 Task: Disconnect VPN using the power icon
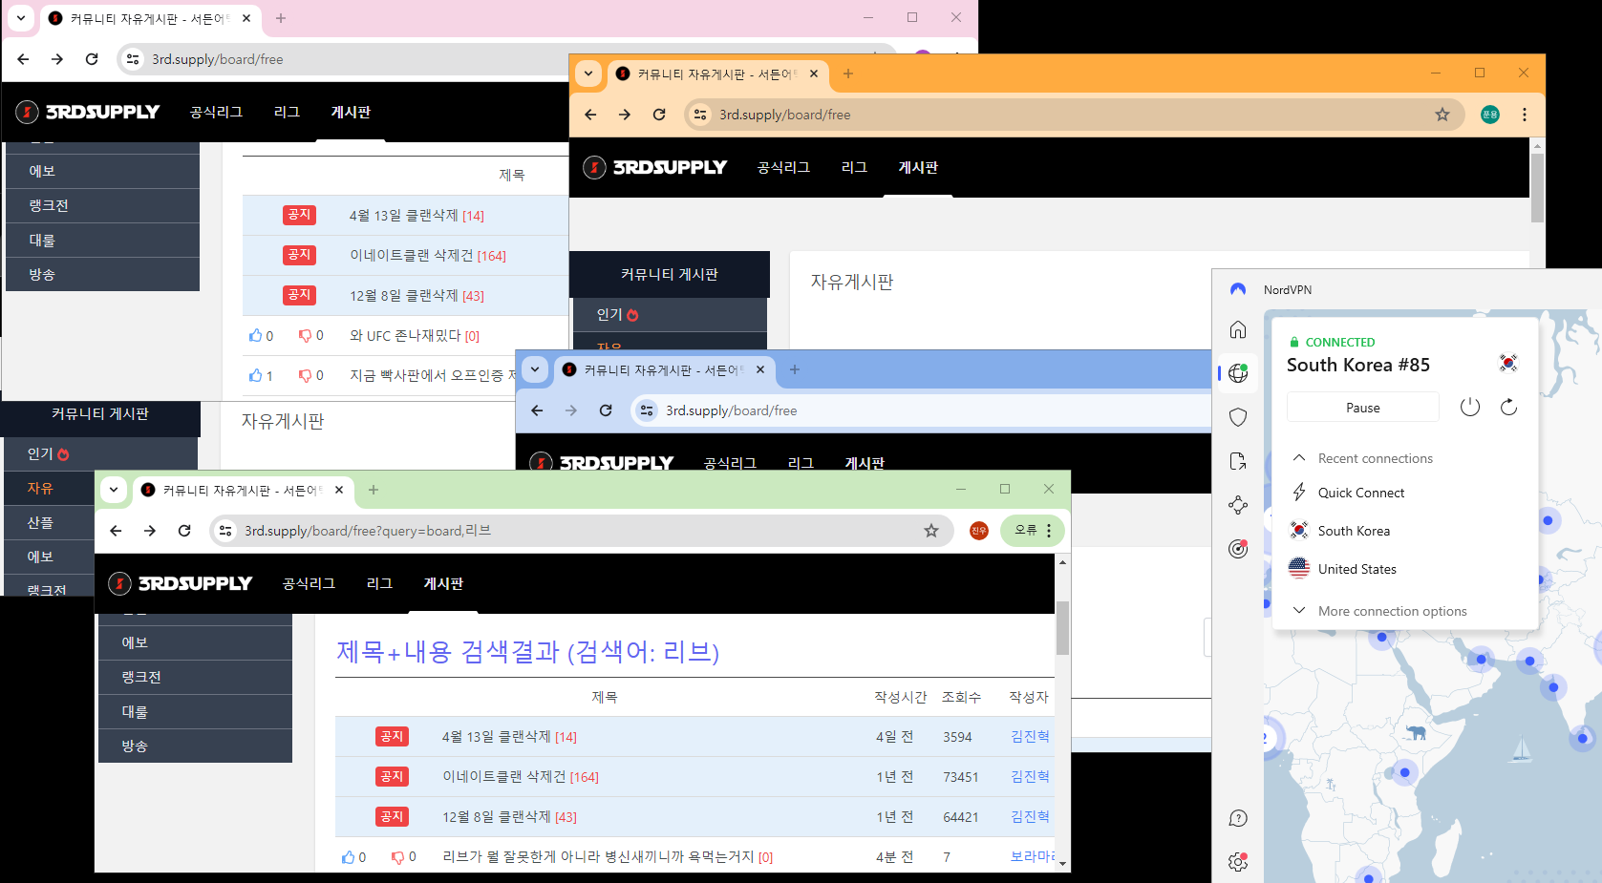[x=1470, y=408]
